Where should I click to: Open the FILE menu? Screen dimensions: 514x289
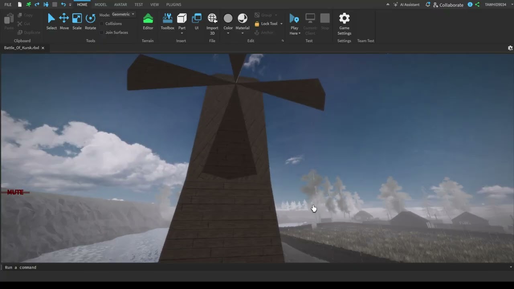pos(8,4)
